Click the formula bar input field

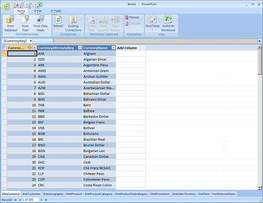pyautogui.click(x=155, y=41)
